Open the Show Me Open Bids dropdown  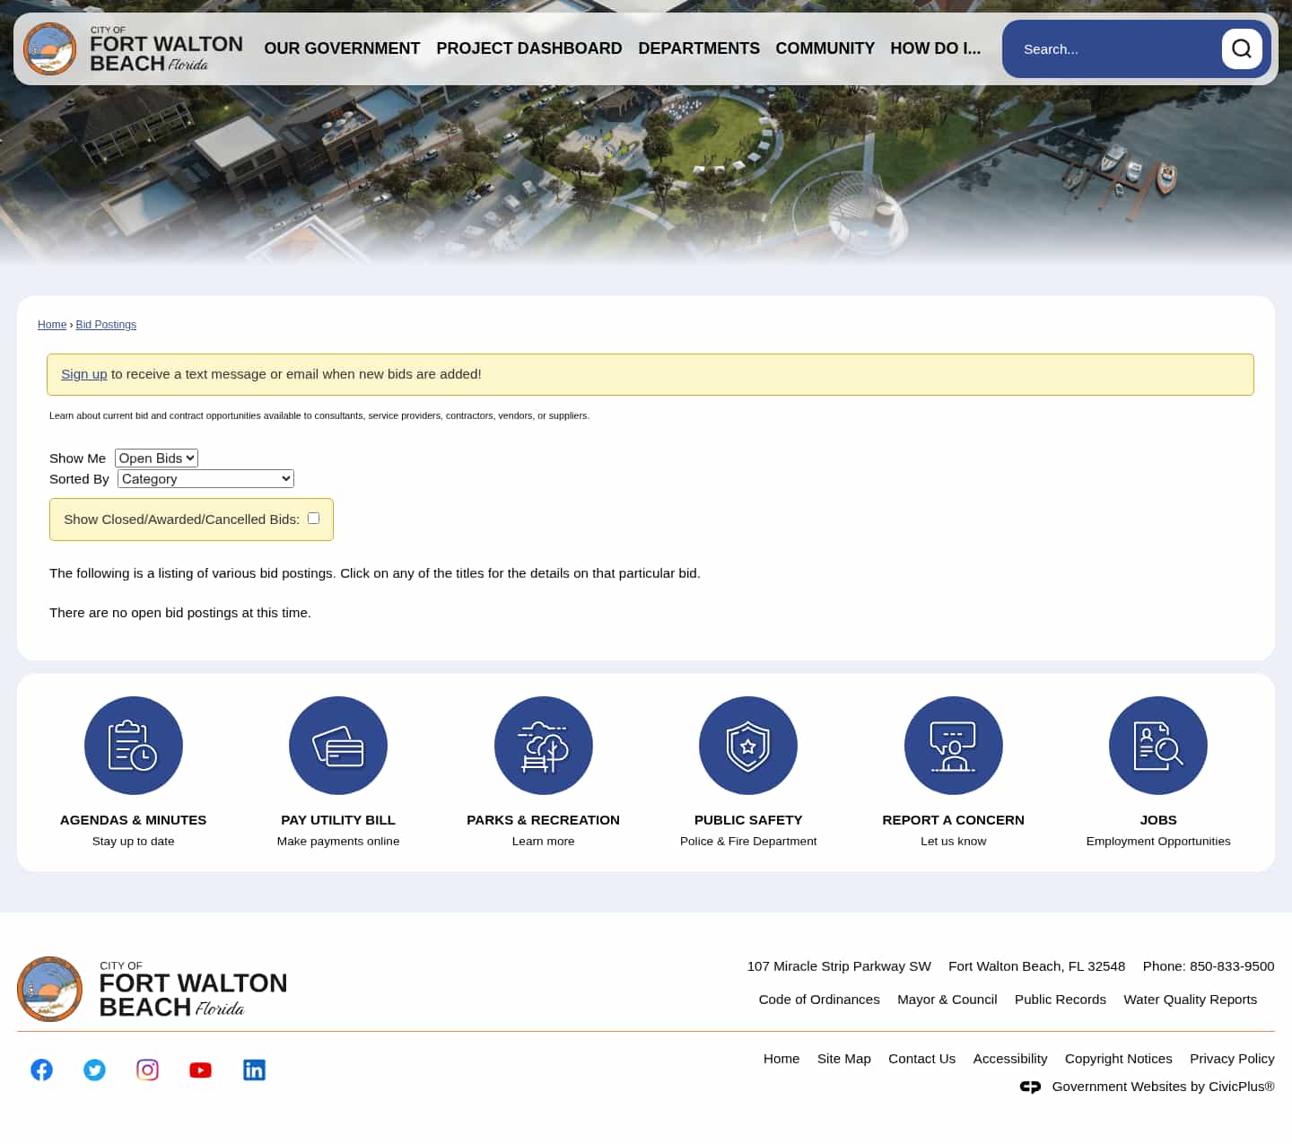pos(156,458)
